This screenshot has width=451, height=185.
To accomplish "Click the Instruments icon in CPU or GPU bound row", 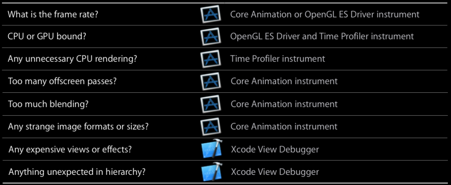I will [x=211, y=36].
